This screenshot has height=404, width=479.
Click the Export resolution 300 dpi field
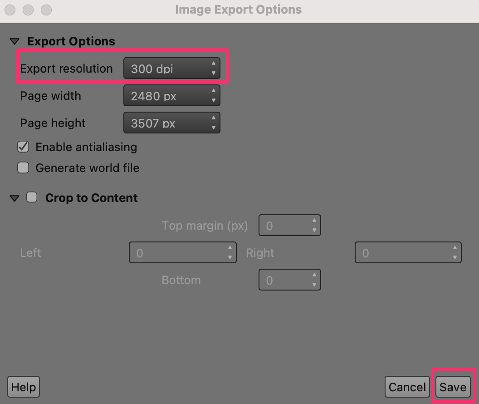click(x=166, y=69)
